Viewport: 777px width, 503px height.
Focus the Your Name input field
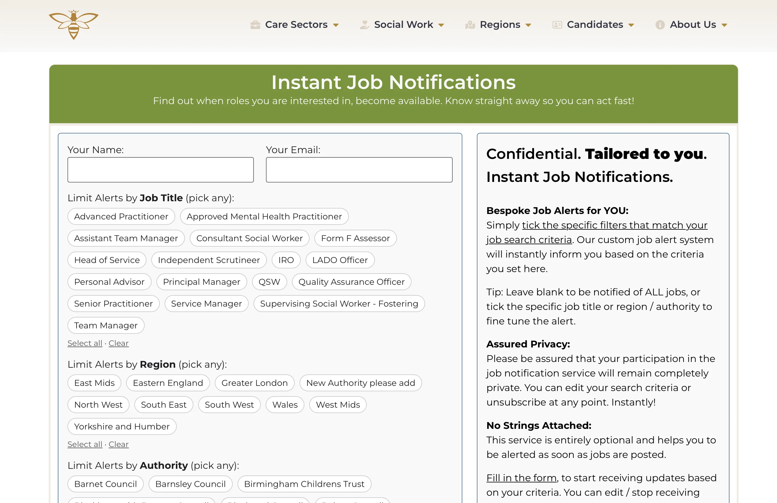tap(160, 170)
